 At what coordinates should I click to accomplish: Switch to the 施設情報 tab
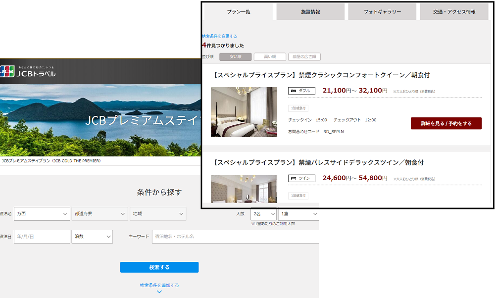coord(310,12)
